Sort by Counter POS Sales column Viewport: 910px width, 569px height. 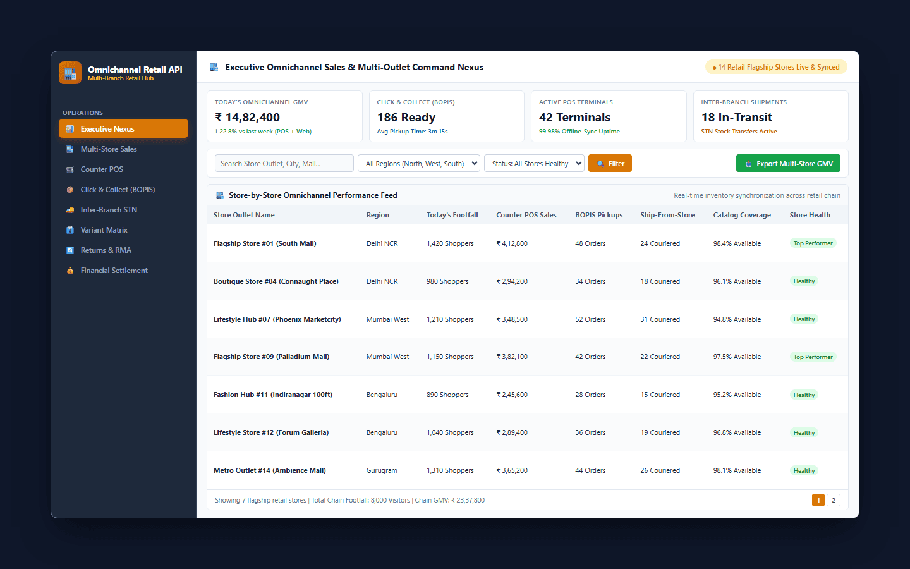[x=526, y=215]
